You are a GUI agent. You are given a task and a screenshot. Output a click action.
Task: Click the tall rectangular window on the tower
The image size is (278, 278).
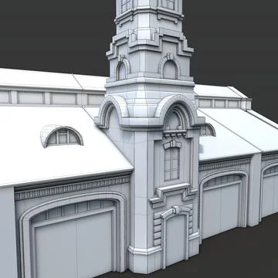tap(171, 164)
